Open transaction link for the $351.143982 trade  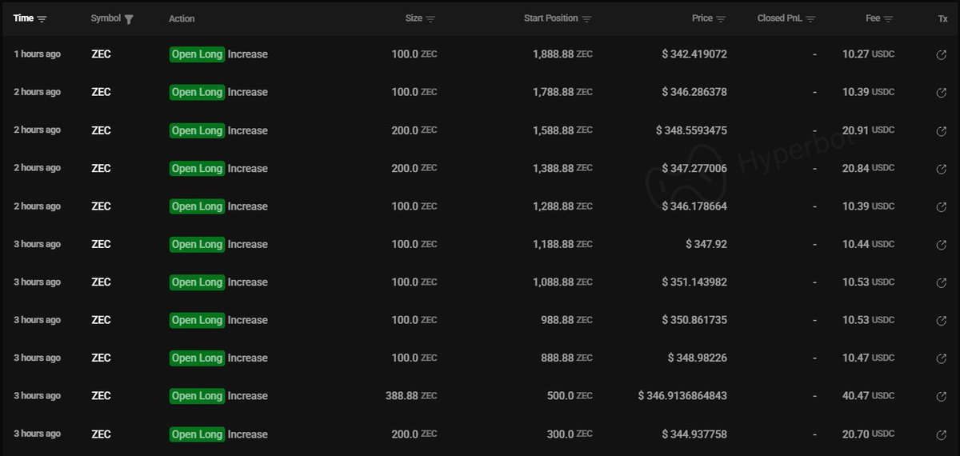pyautogui.click(x=942, y=282)
